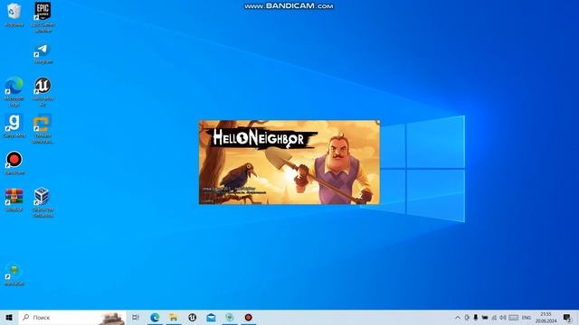Open the Windows Start menu
This screenshot has height=325, width=579.
click(x=9, y=317)
